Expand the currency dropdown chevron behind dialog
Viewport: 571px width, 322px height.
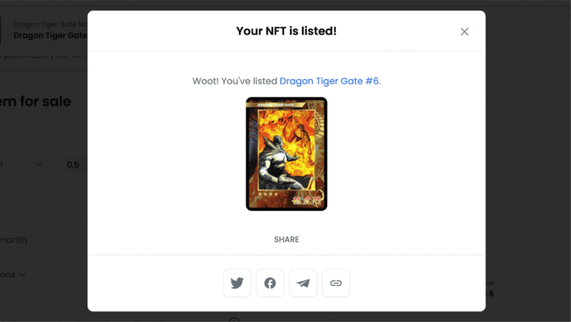click(x=40, y=164)
